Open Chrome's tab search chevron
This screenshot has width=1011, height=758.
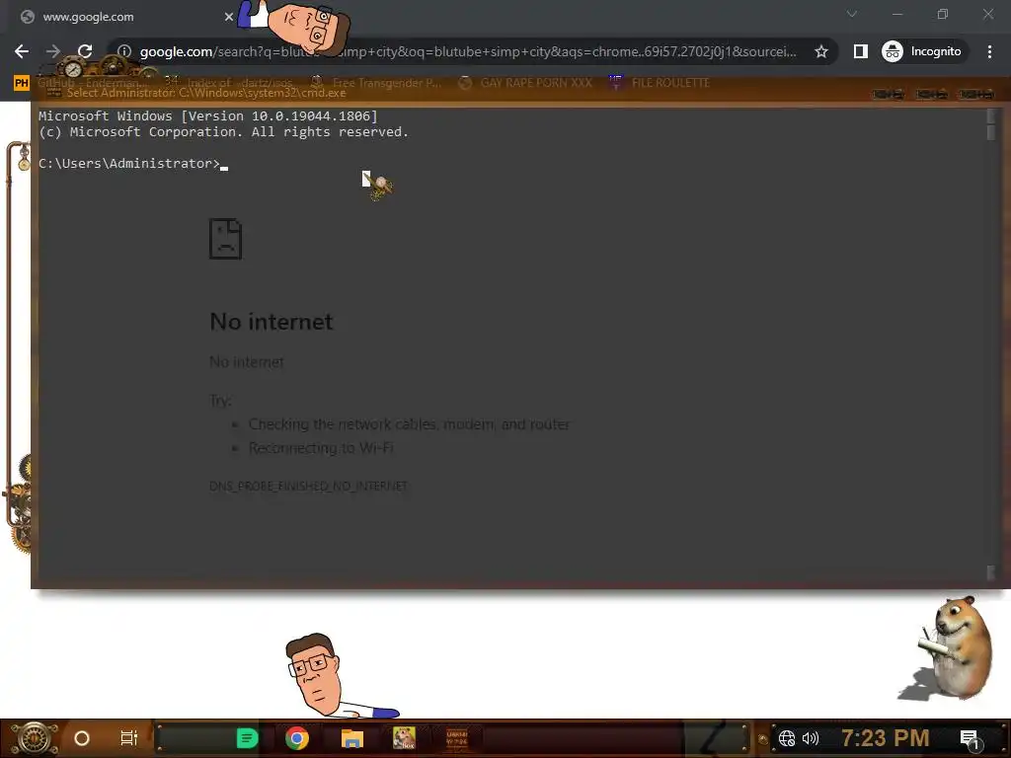pos(852,14)
